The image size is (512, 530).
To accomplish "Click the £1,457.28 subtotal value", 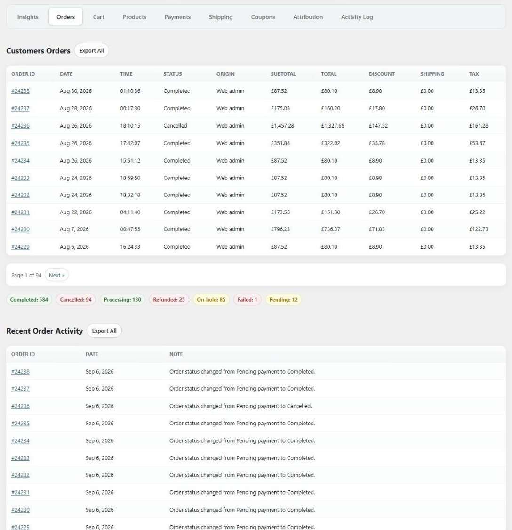I will tap(282, 126).
